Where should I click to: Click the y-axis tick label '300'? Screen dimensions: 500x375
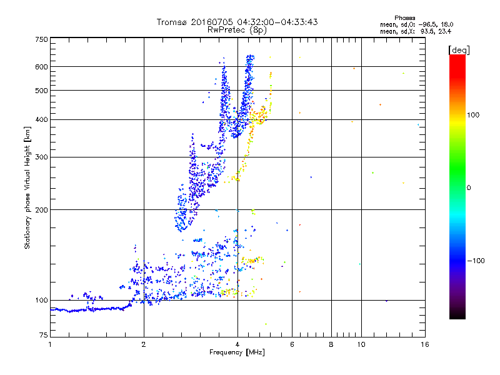41,157
